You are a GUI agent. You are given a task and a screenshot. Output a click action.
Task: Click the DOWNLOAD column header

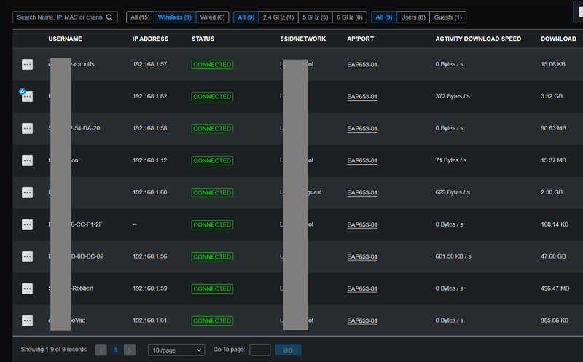coord(558,39)
